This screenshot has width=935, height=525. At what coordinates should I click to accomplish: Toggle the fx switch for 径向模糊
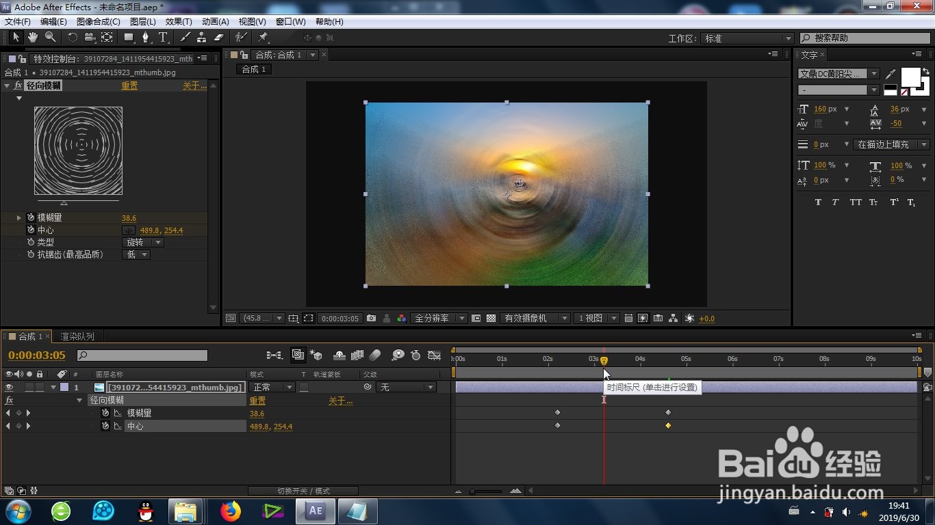pyautogui.click(x=10, y=401)
